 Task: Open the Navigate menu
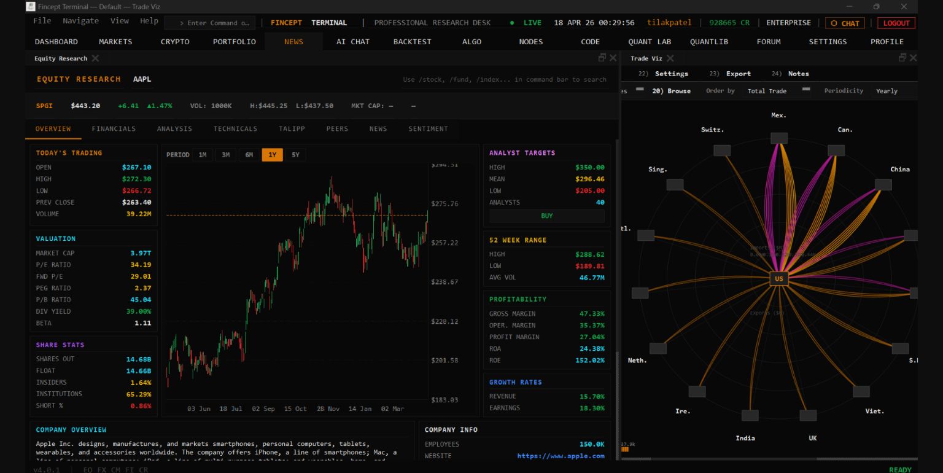(80, 21)
